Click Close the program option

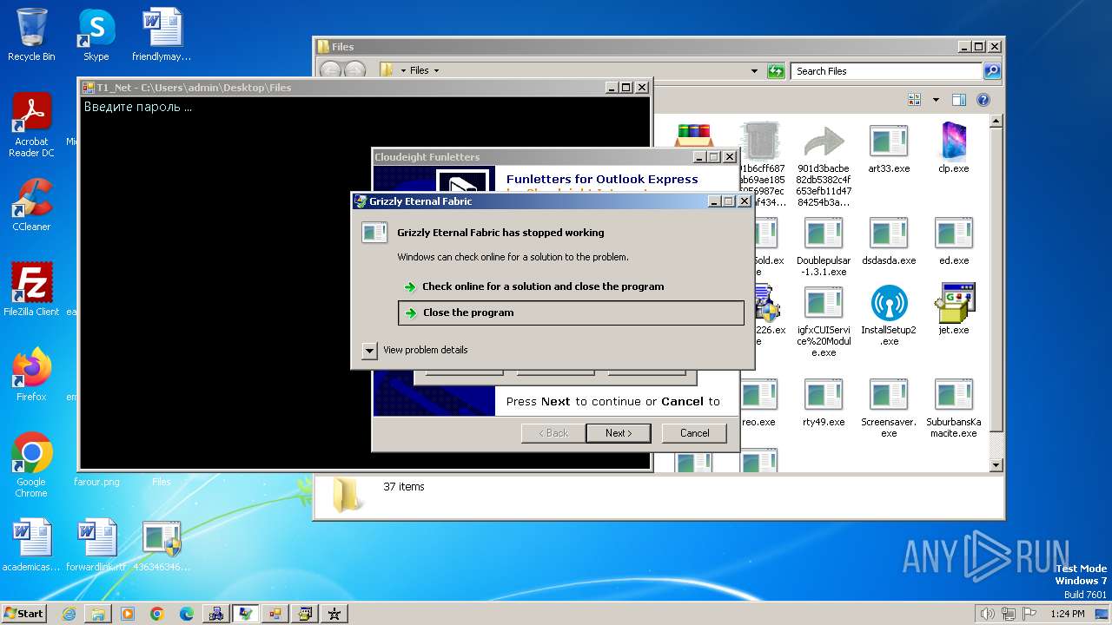click(571, 312)
